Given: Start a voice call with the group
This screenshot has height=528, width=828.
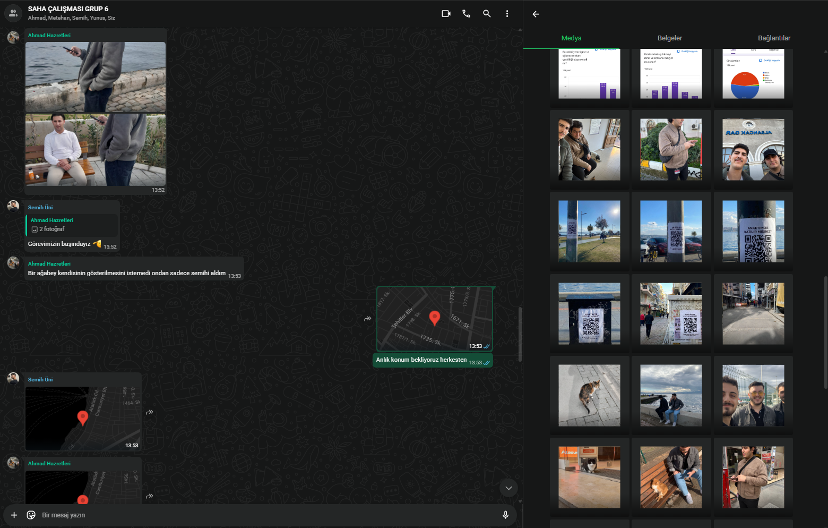Looking at the screenshot, I should coord(466,14).
